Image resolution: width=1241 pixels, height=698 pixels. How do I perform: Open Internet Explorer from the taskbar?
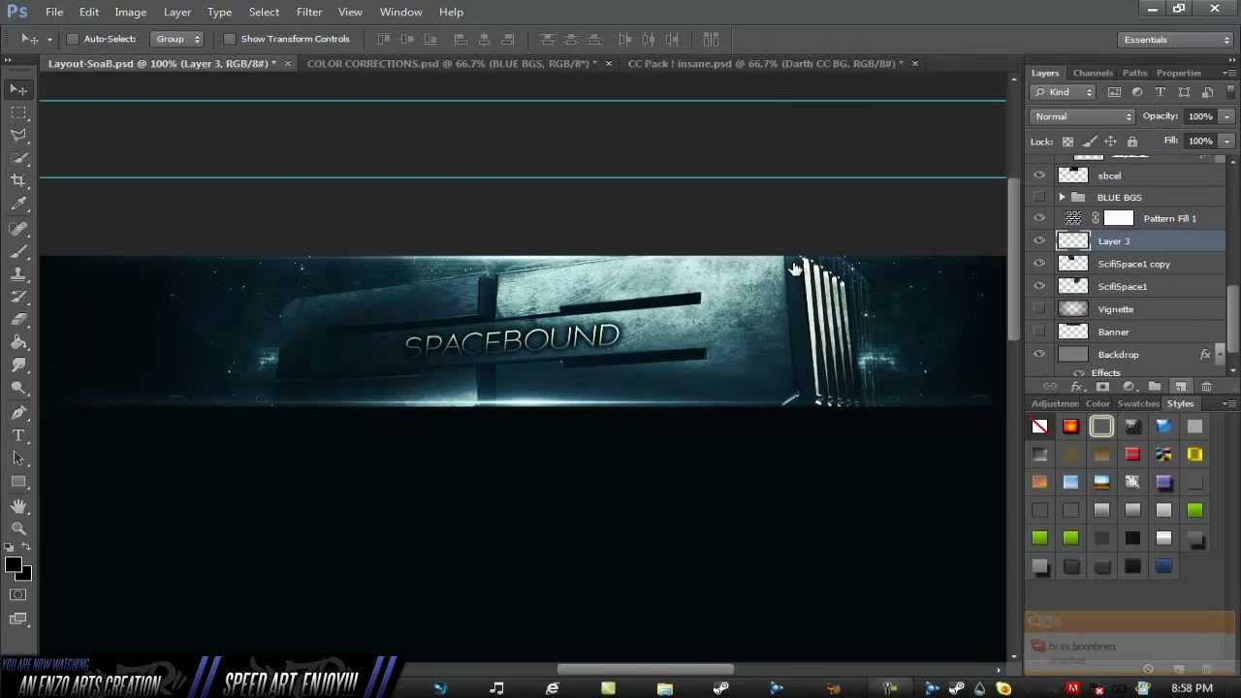coord(553,688)
